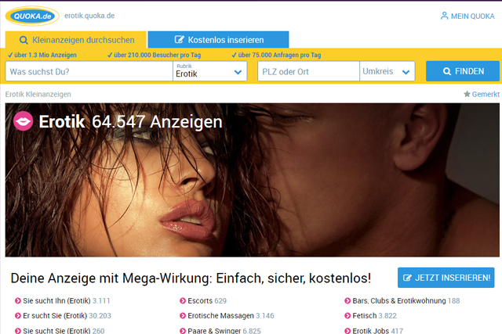Click the arrow icon before Escorts

click(183, 300)
